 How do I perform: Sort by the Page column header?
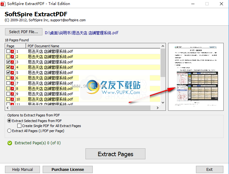15,46
